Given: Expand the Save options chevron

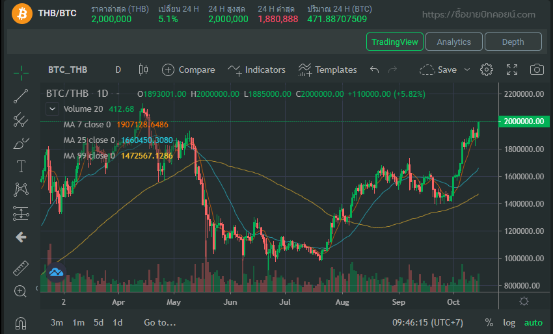Looking at the screenshot, I should tap(467, 70).
